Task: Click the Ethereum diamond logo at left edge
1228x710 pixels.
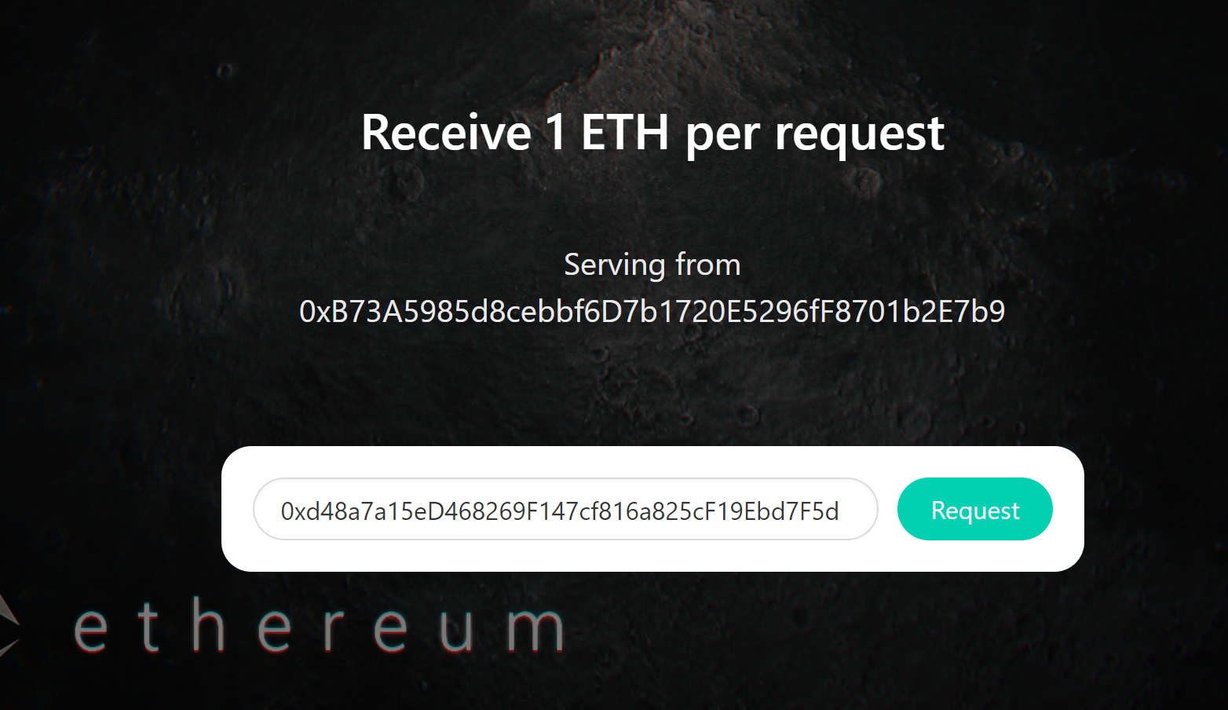Action: coord(8,626)
